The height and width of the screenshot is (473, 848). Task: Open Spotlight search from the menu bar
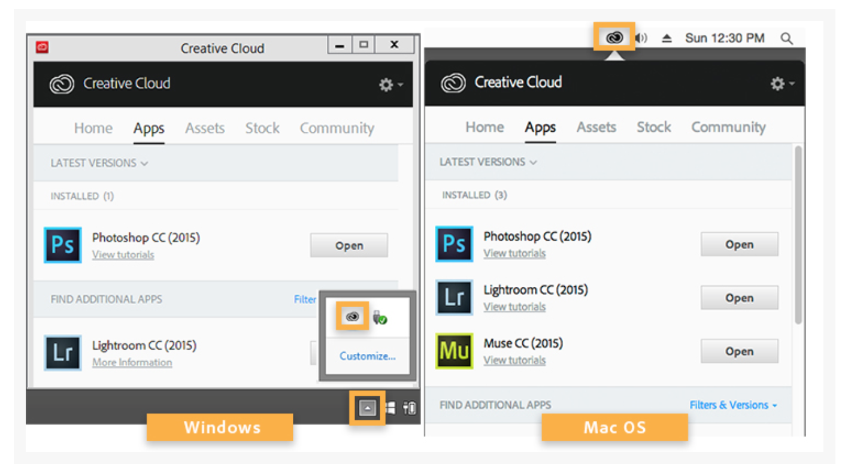(786, 38)
